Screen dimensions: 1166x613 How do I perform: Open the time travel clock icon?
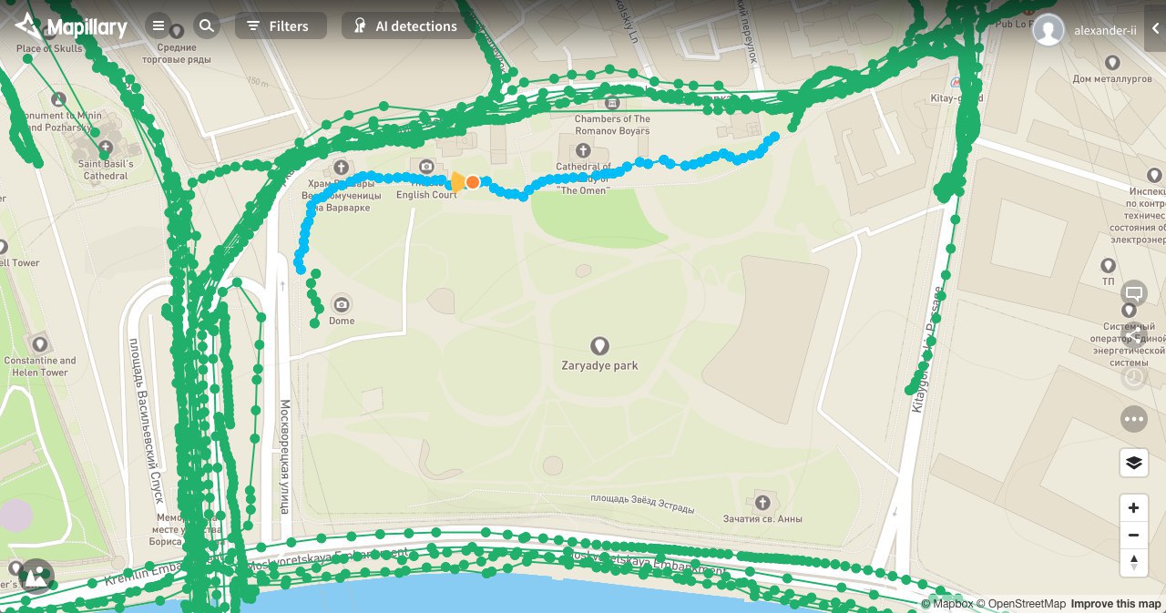pyautogui.click(x=1134, y=377)
